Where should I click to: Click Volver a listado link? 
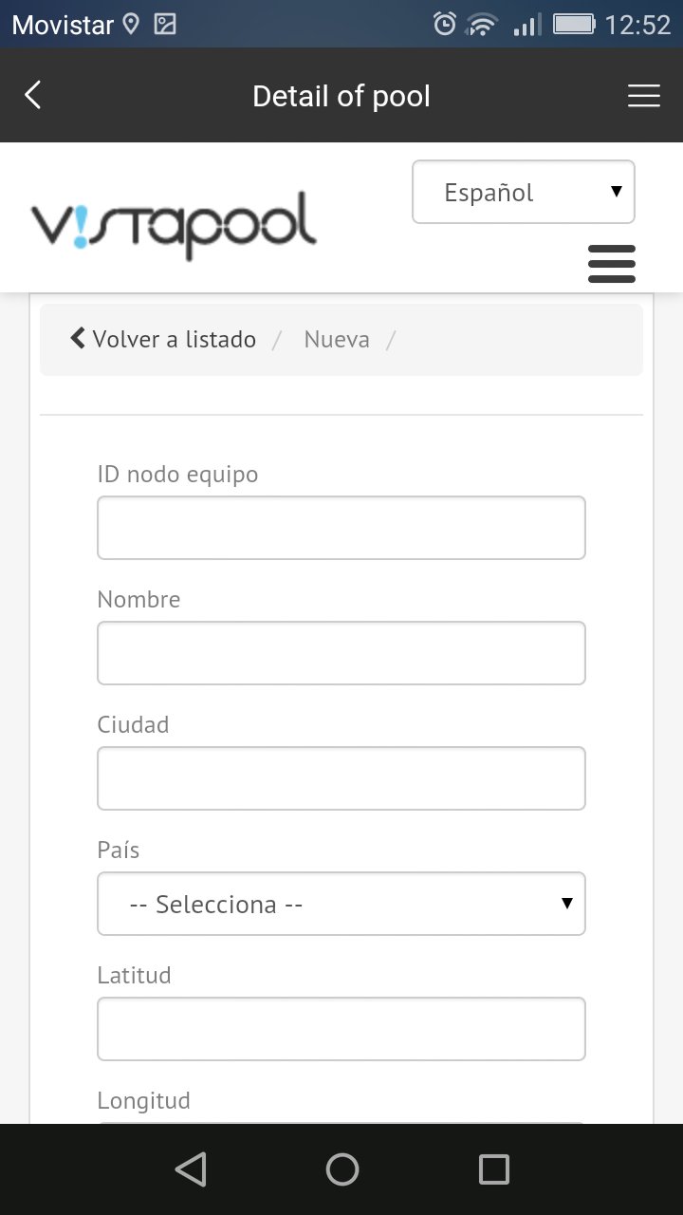(163, 339)
